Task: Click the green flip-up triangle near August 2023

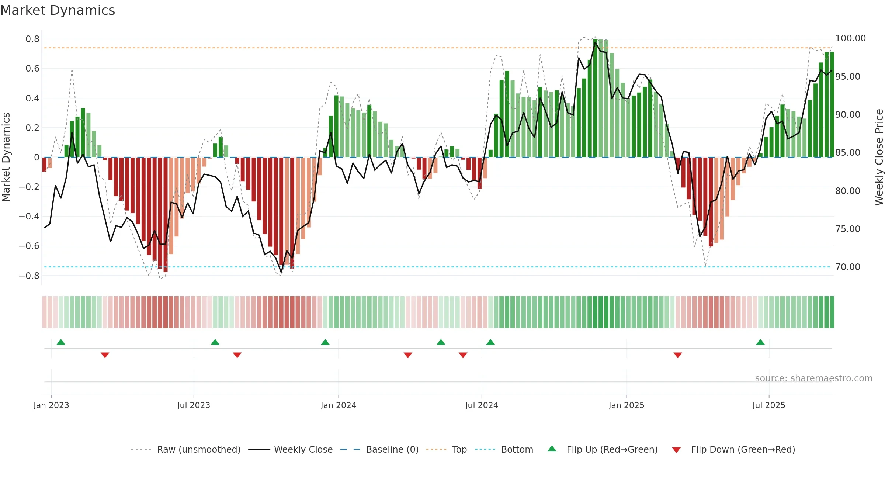Action: [215, 342]
